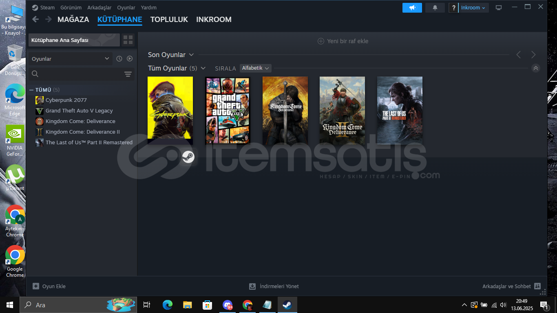Click the plus icon in Yeni bir raf ekle
The image size is (557, 313).
point(321,41)
